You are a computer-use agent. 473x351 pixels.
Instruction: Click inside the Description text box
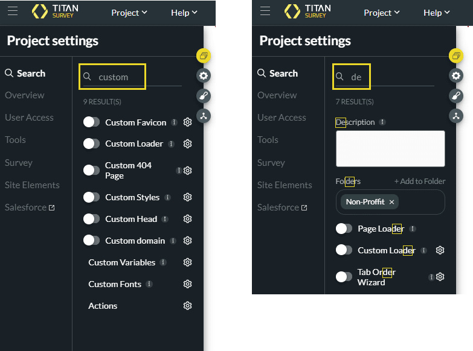390,148
